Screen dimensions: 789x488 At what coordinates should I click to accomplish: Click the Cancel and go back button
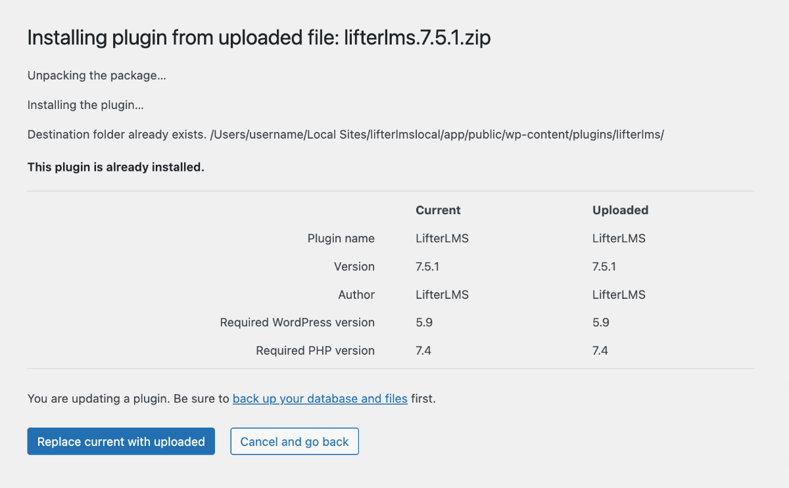(x=295, y=441)
